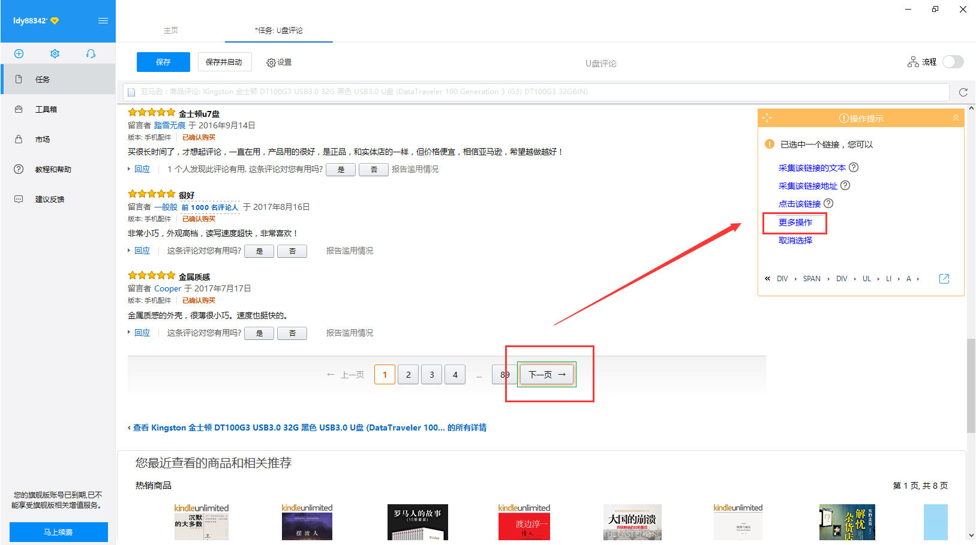Open 任务 in the sidebar
The height and width of the screenshot is (545, 976).
[58, 79]
